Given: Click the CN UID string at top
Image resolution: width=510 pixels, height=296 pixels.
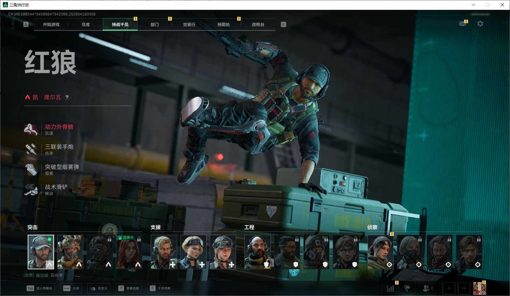Looking at the screenshot, I should (52, 14).
